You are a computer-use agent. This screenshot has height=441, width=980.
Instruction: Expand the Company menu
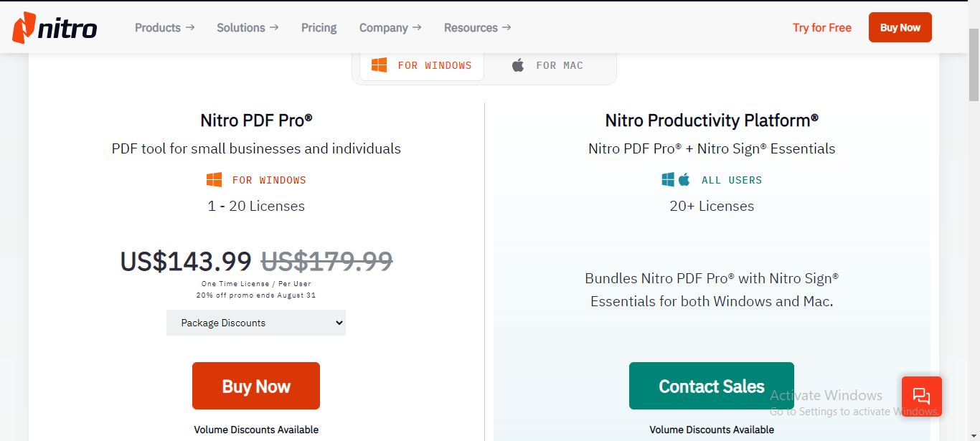click(390, 28)
